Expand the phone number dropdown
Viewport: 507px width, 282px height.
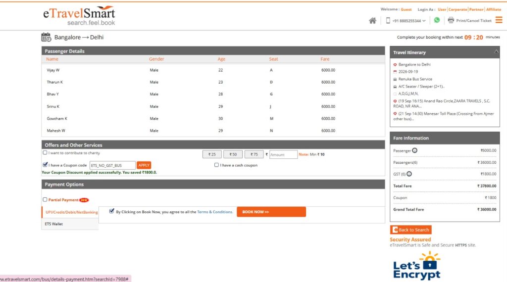pos(424,21)
